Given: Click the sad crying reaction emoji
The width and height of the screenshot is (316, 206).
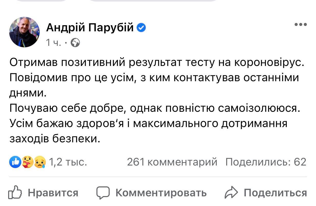Looking at the screenshot, I should pos(40,162).
